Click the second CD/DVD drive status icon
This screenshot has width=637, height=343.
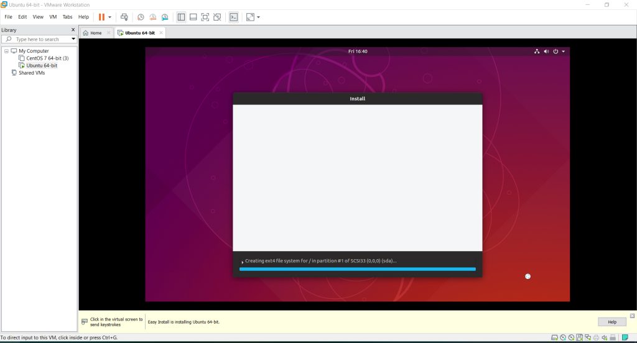(571, 337)
